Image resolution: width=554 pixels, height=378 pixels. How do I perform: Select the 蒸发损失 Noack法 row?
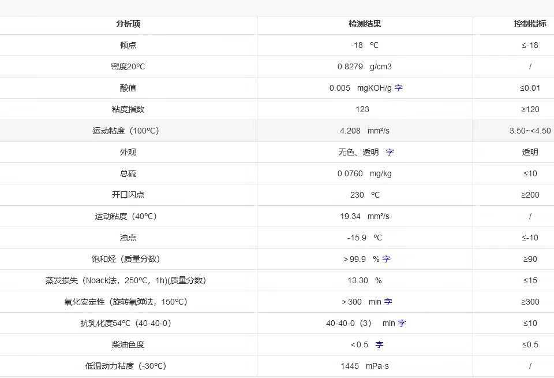128,280
